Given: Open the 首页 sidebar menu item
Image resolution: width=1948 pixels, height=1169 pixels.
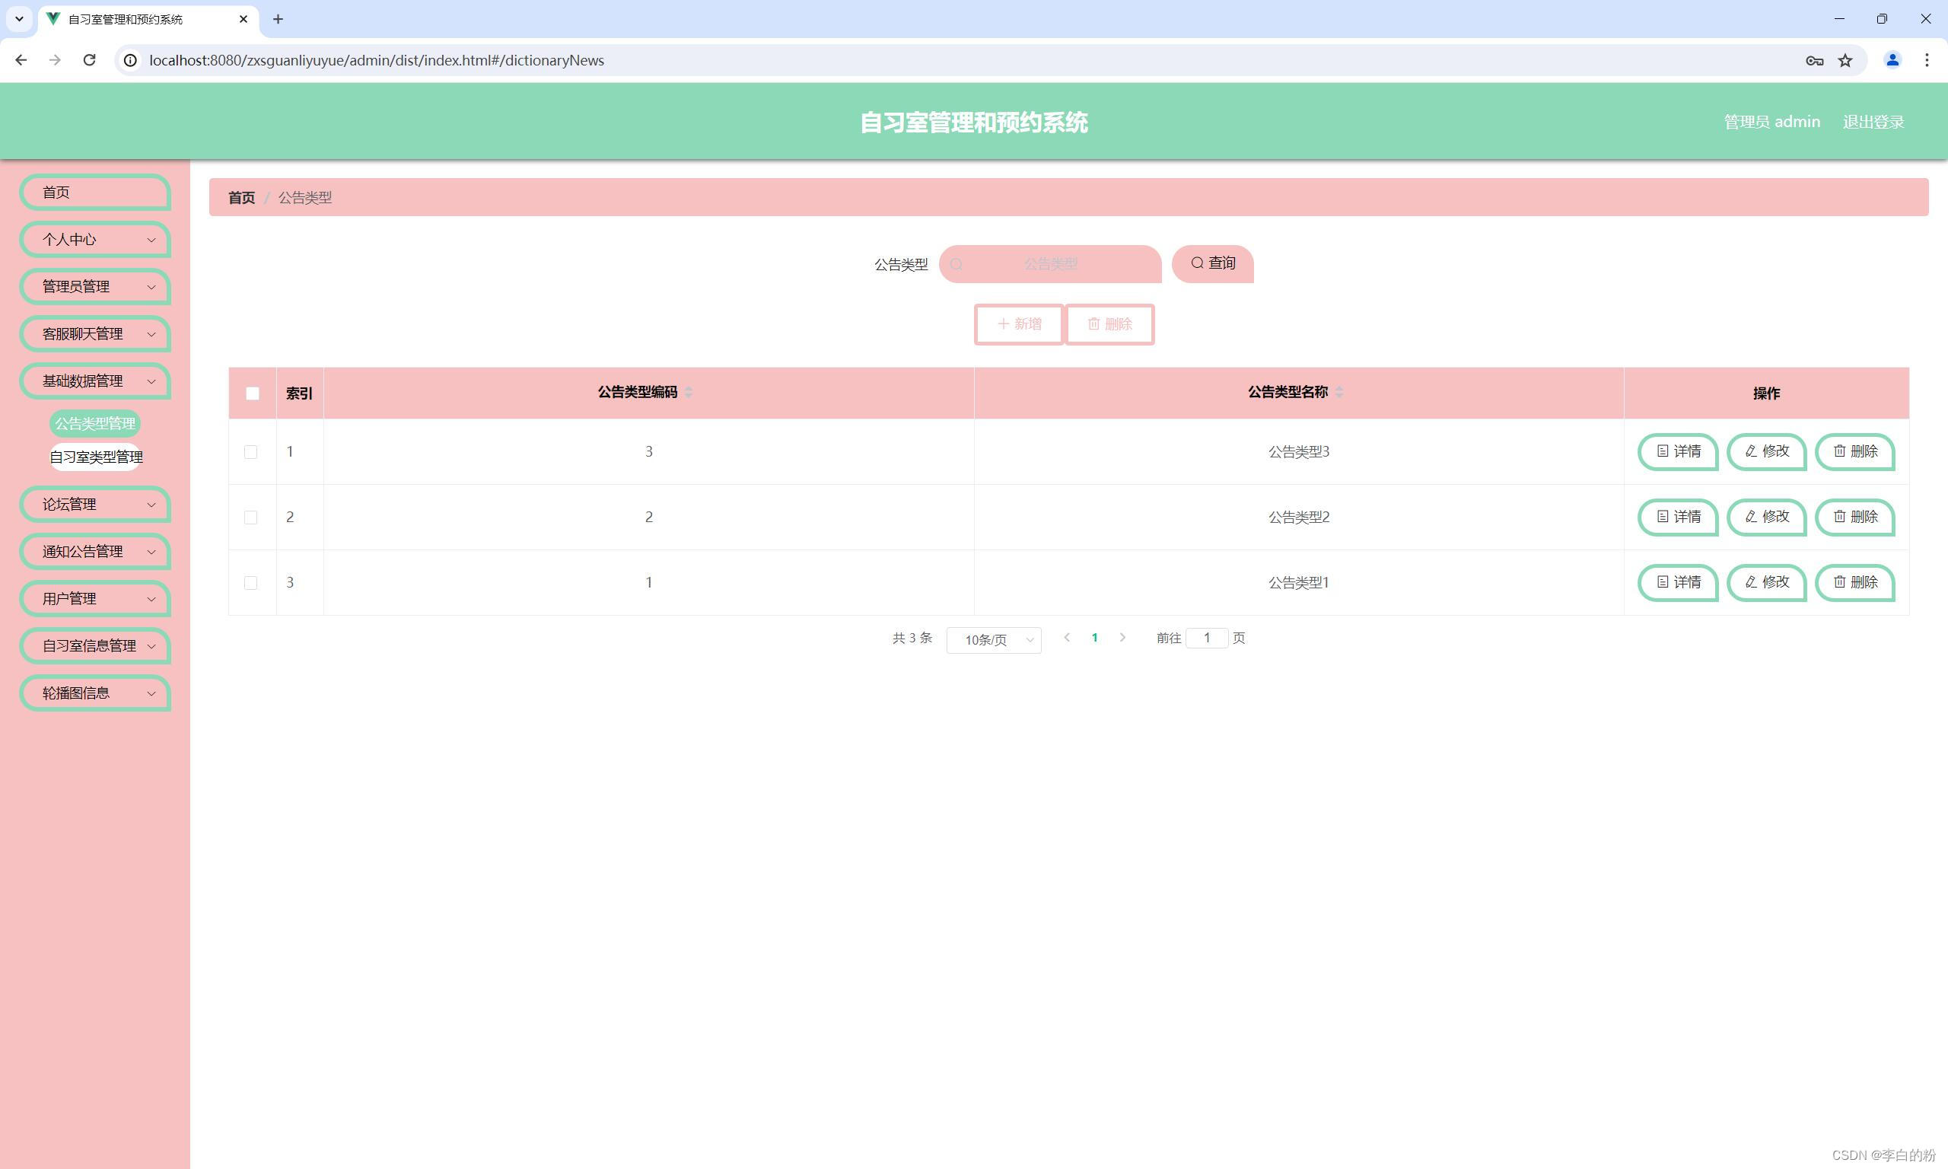Looking at the screenshot, I should click(95, 193).
